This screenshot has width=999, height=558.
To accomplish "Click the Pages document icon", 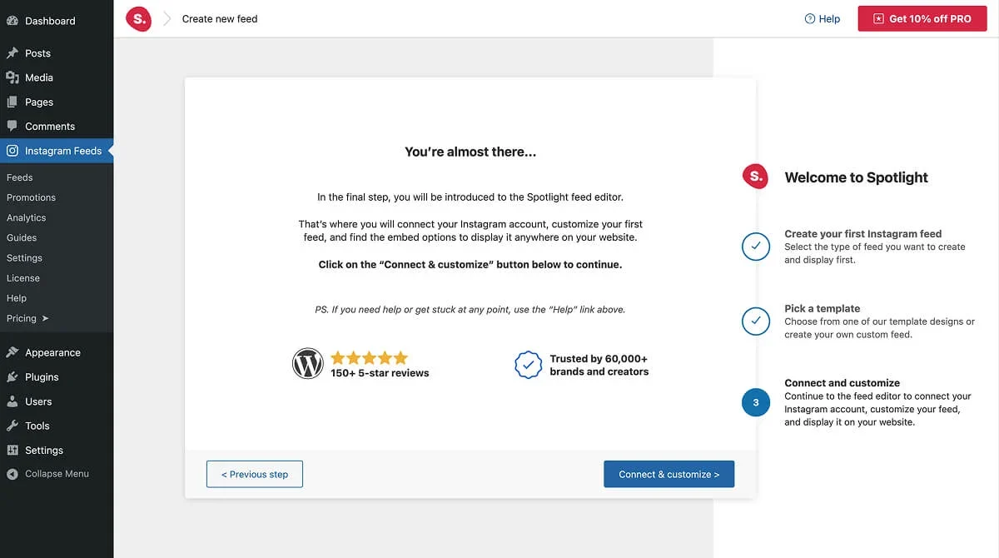I will tap(12, 102).
